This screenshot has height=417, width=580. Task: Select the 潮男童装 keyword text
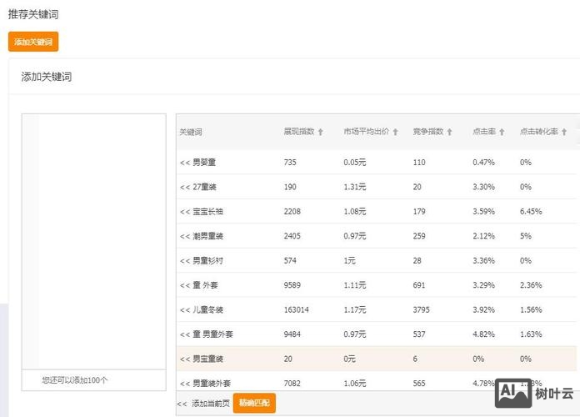click(207, 236)
